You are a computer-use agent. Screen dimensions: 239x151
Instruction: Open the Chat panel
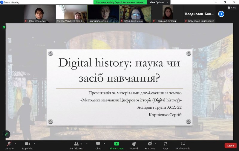(x=98, y=145)
